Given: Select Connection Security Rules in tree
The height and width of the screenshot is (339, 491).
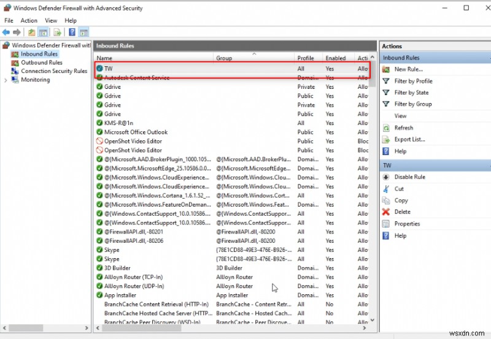Looking at the screenshot, I should point(54,71).
